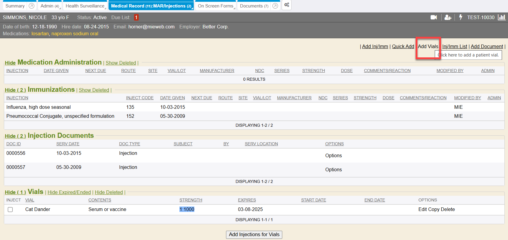Collapse the Vials section using Hide (1)
508x240 pixels.
pyautogui.click(x=15, y=192)
